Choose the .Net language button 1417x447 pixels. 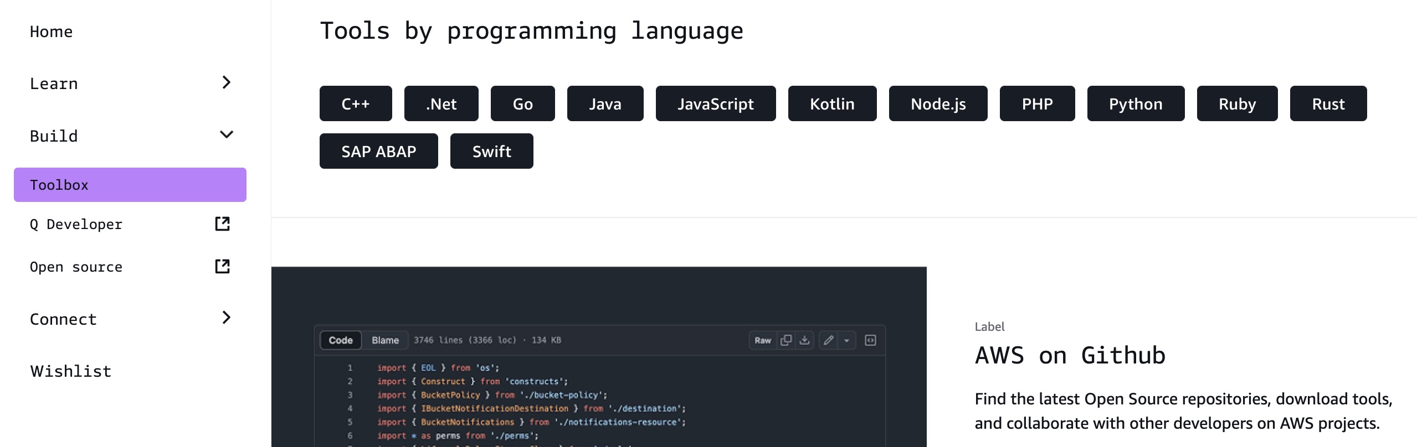(x=441, y=103)
